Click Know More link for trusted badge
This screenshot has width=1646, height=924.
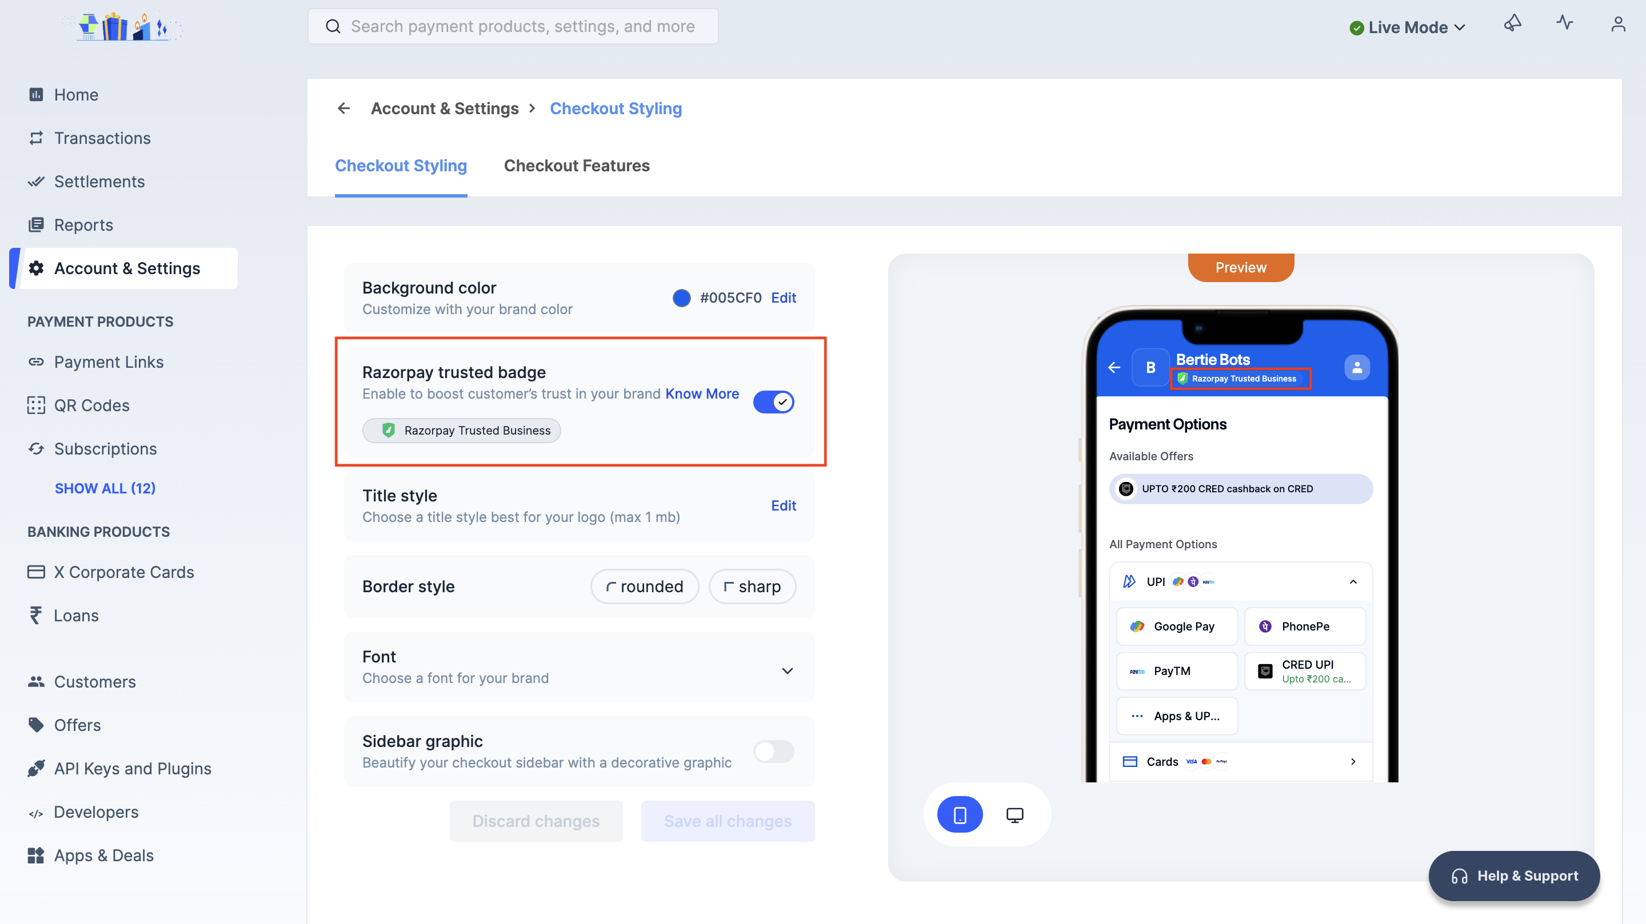pos(702,393)
